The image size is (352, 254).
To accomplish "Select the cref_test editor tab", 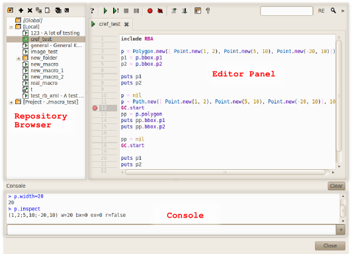I will [x=110, y=24].
